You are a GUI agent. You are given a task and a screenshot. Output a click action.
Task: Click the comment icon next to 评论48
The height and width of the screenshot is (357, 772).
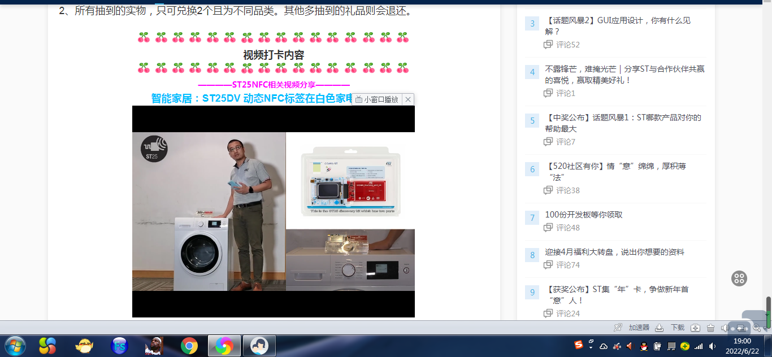[x=548, y=228]
